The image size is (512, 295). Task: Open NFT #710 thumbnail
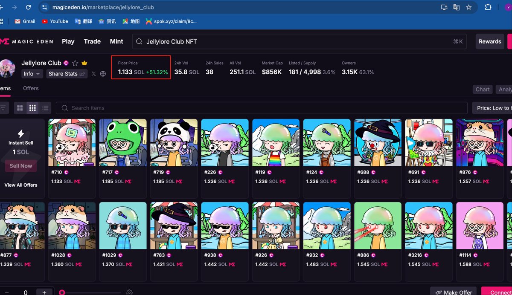click(72, 142)
